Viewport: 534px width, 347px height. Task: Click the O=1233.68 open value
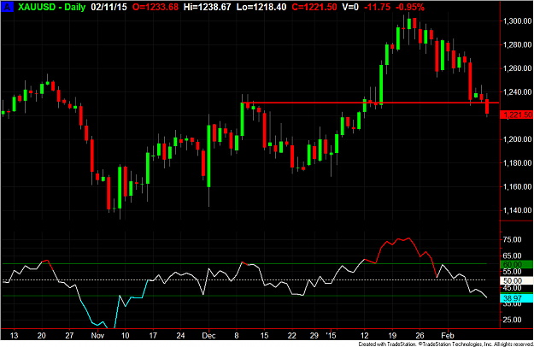point(156,7)
